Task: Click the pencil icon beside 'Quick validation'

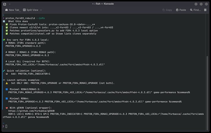Action: [x=4, y=71]
